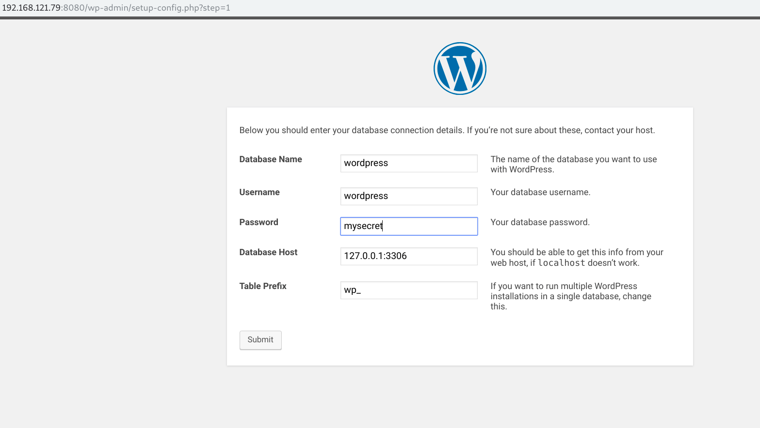Click the "Database Name" field label
Viewport: 760px width, 428px height.
coord(270,159)
